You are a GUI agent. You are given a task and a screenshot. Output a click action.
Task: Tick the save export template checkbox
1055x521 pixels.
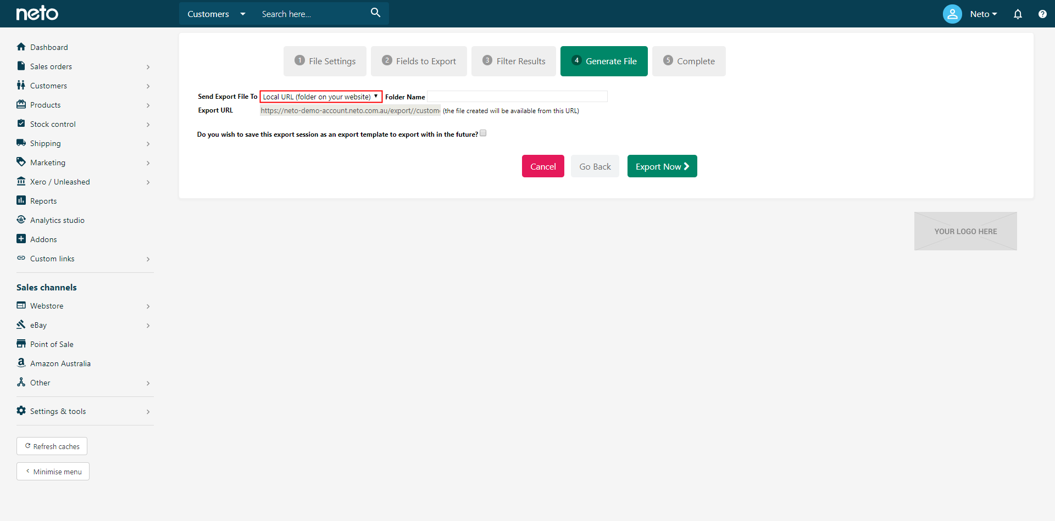point(483,133)
